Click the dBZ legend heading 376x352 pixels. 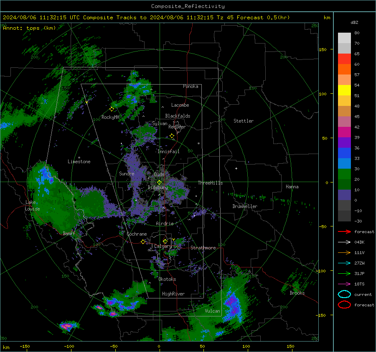point(354,22)
